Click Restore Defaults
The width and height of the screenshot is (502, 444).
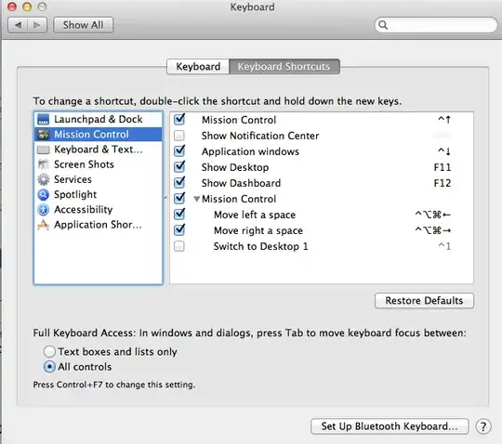coord(424,301)
